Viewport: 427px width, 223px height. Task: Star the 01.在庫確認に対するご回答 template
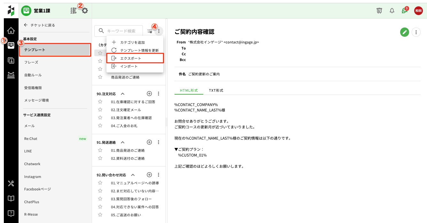[100, 102]
